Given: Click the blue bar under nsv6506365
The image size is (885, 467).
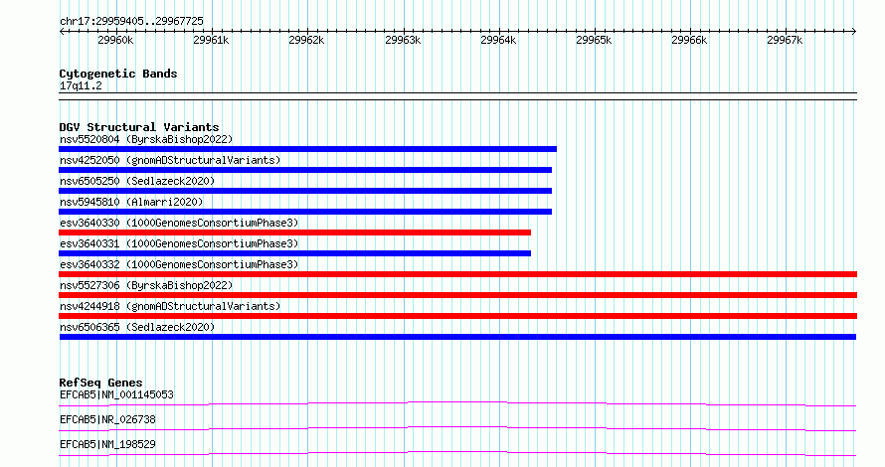Looking at the screenshot, I should tap(457, 337).
